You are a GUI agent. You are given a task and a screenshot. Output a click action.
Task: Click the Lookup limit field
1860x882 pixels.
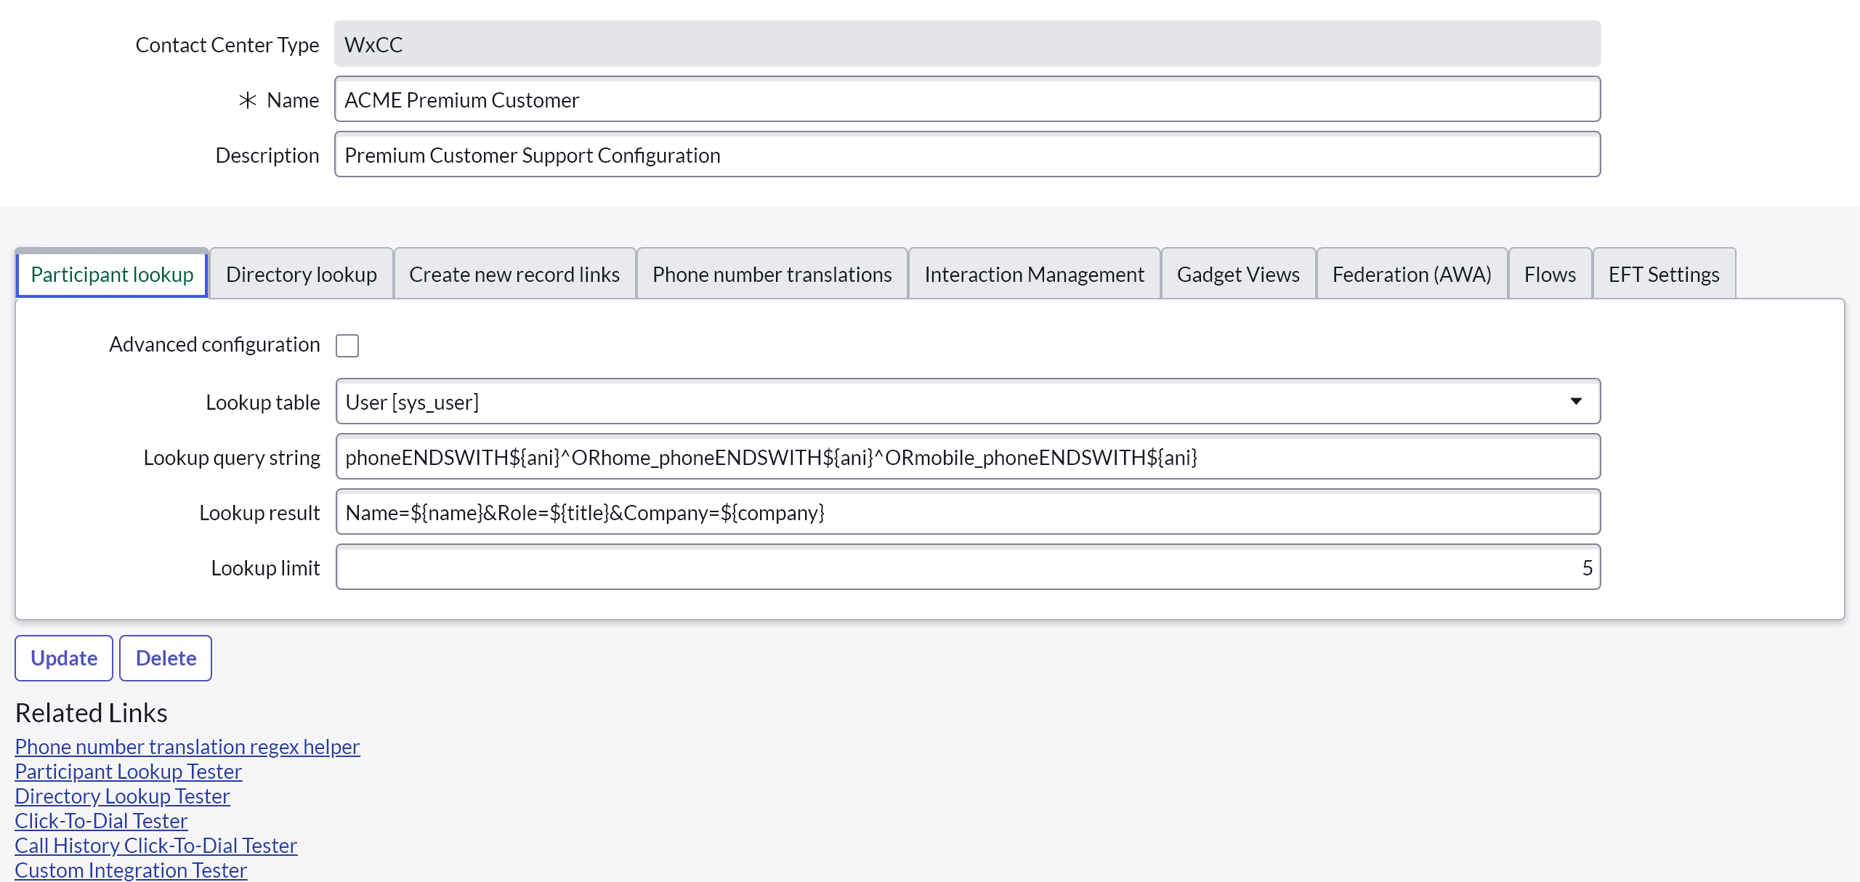pyautogui.click(x=967, y=567)
